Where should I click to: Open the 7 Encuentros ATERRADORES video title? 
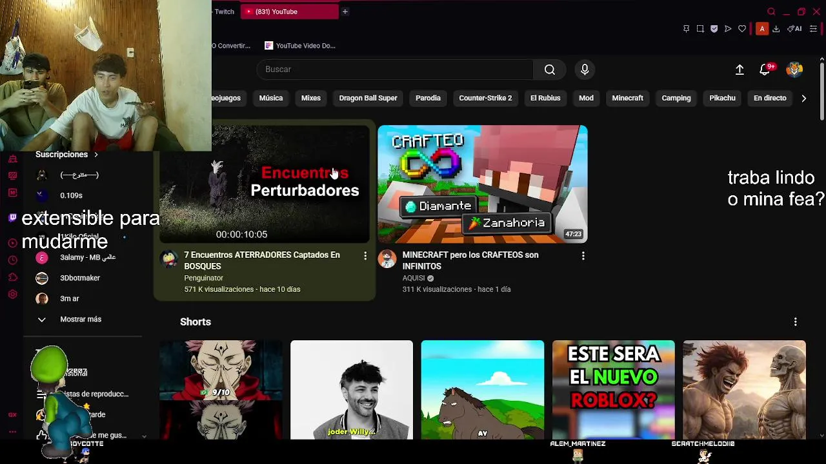point(262,260)
